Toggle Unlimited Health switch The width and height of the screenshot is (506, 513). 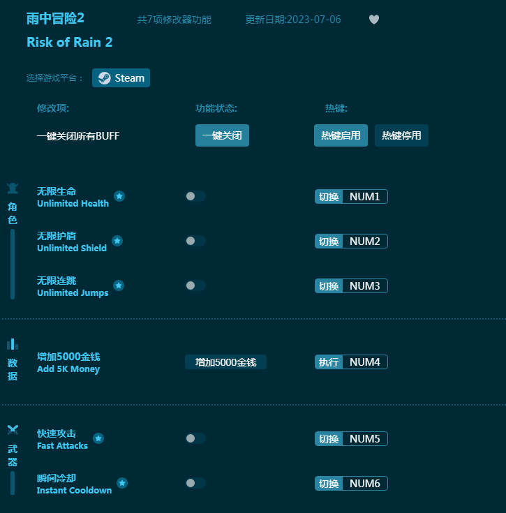click(195, 196)
